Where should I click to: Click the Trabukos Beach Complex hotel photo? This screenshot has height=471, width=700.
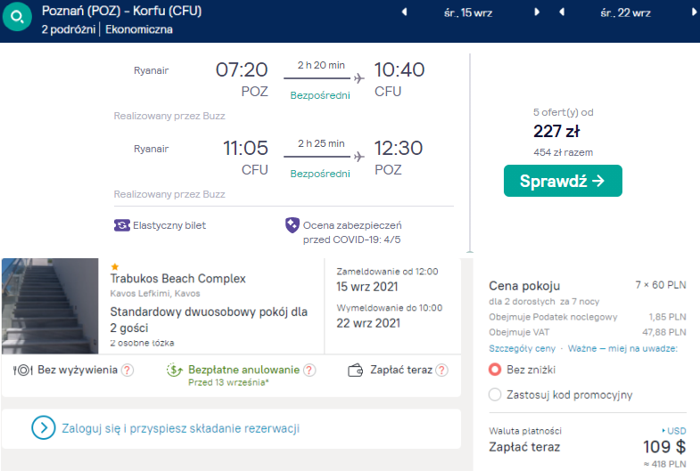click(x=51, y=306)
